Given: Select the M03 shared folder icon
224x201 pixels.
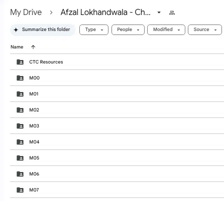Looking at the screenshot, I should (20, 126).
